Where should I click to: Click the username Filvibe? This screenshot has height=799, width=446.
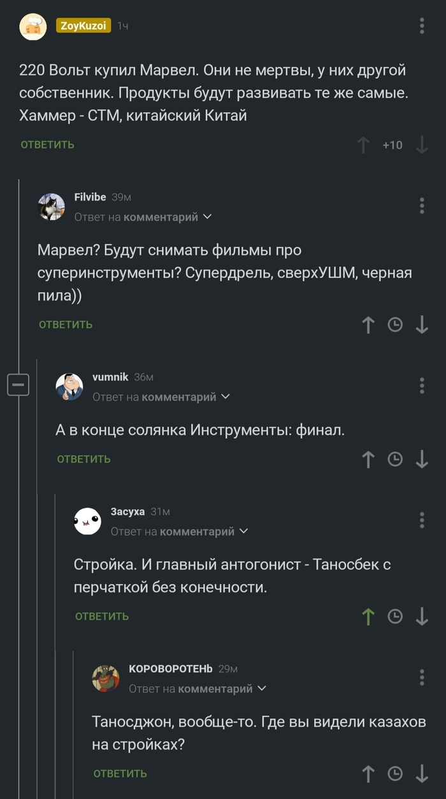[x=90, y=197]
